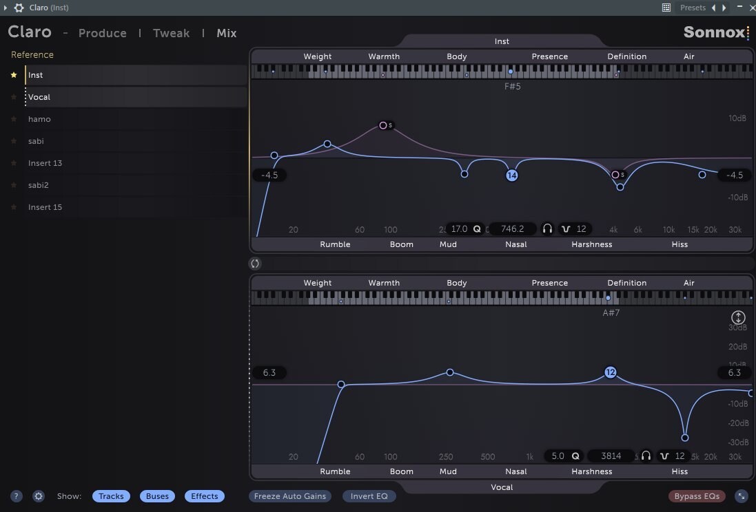Click the Presence label in the Inst EQ
Viewport: 756px width, 512px height.
click(x=550, y=56)
